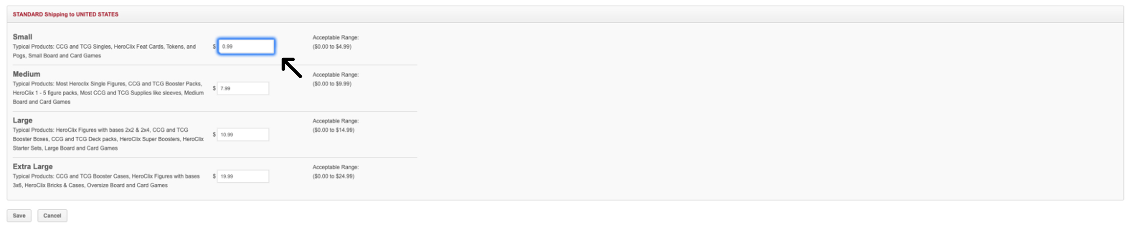This screenshot has width=1134, height=228.
Task: Click the Extra Large typical products description
Action: [x=106, y=181]
